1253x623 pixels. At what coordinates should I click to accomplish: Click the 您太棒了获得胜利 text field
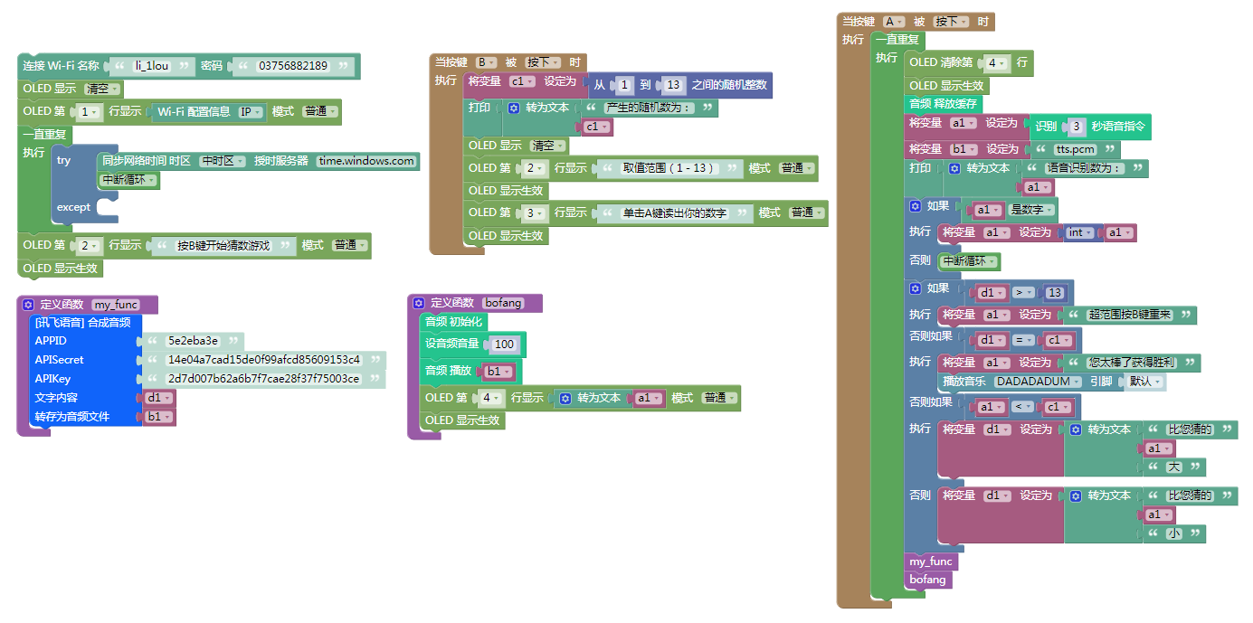pyautogui.click(x=1132, y=363)
